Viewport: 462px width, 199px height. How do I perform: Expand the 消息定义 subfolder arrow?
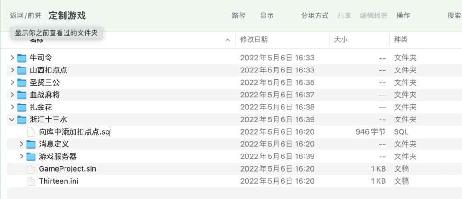click(x=21, y=144)
